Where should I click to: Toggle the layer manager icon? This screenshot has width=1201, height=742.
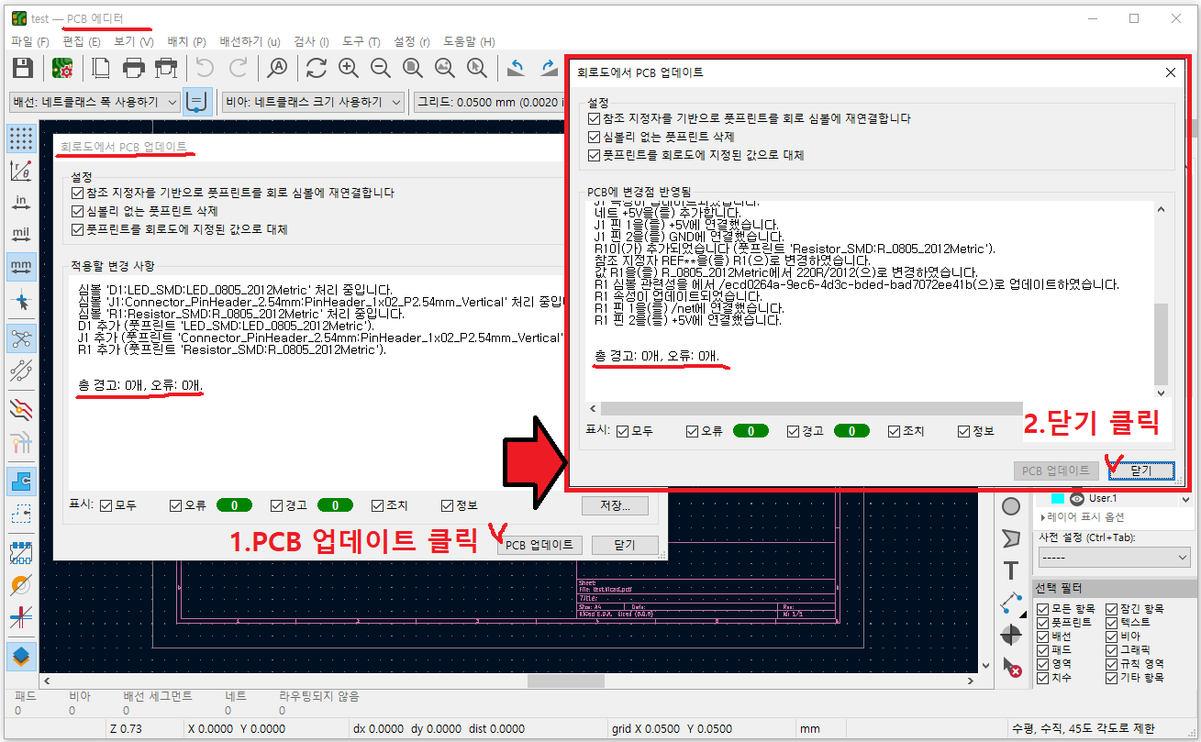pyautogui.click(x=21, y=657)
